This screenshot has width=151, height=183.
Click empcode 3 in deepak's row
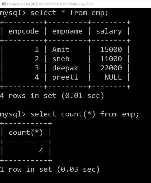[x=37, y=68]
